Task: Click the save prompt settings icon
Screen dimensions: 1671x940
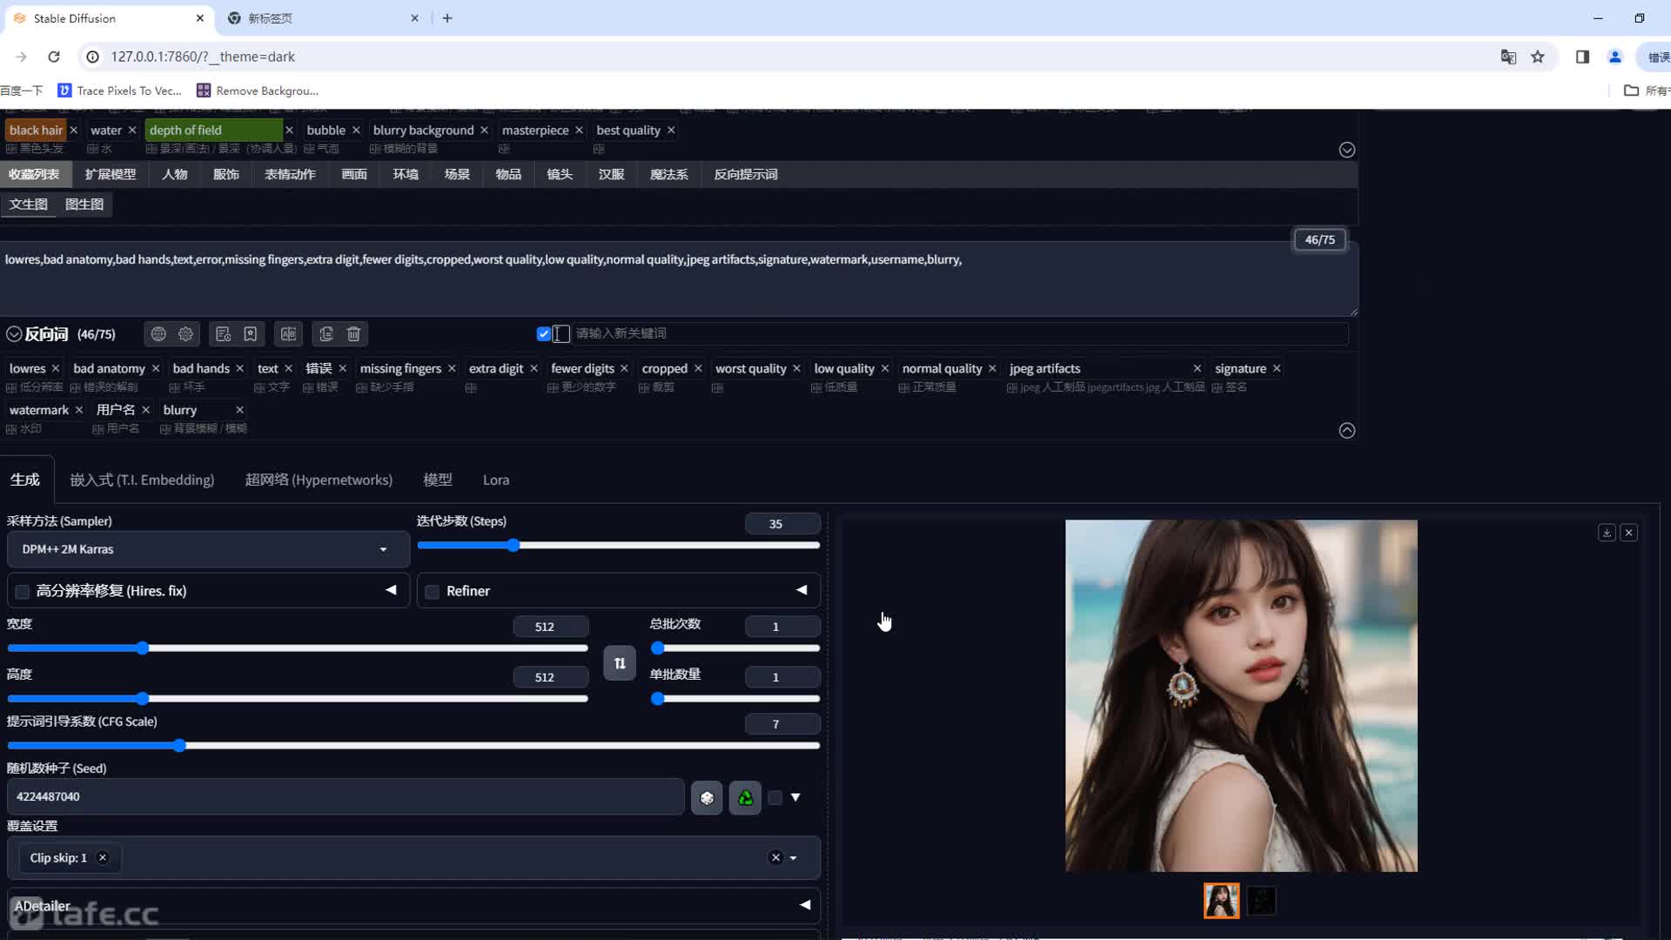Action: [x=252, y=334]
